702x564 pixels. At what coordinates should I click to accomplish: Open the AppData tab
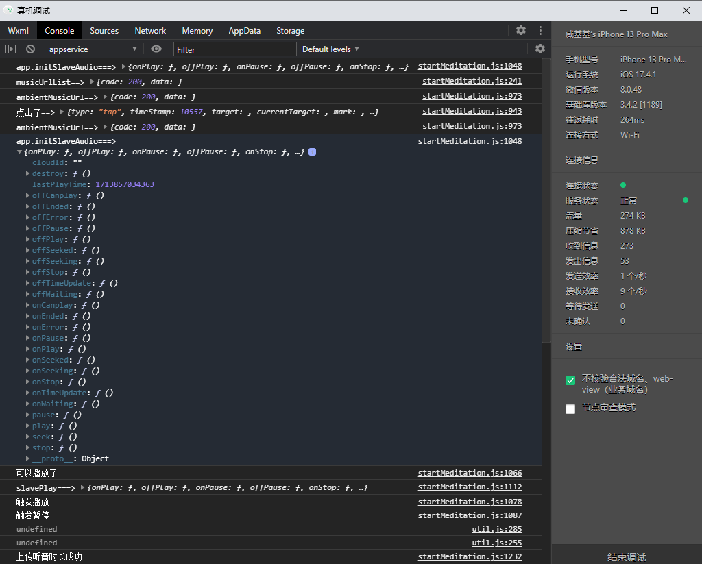click(x=245, y=30)
